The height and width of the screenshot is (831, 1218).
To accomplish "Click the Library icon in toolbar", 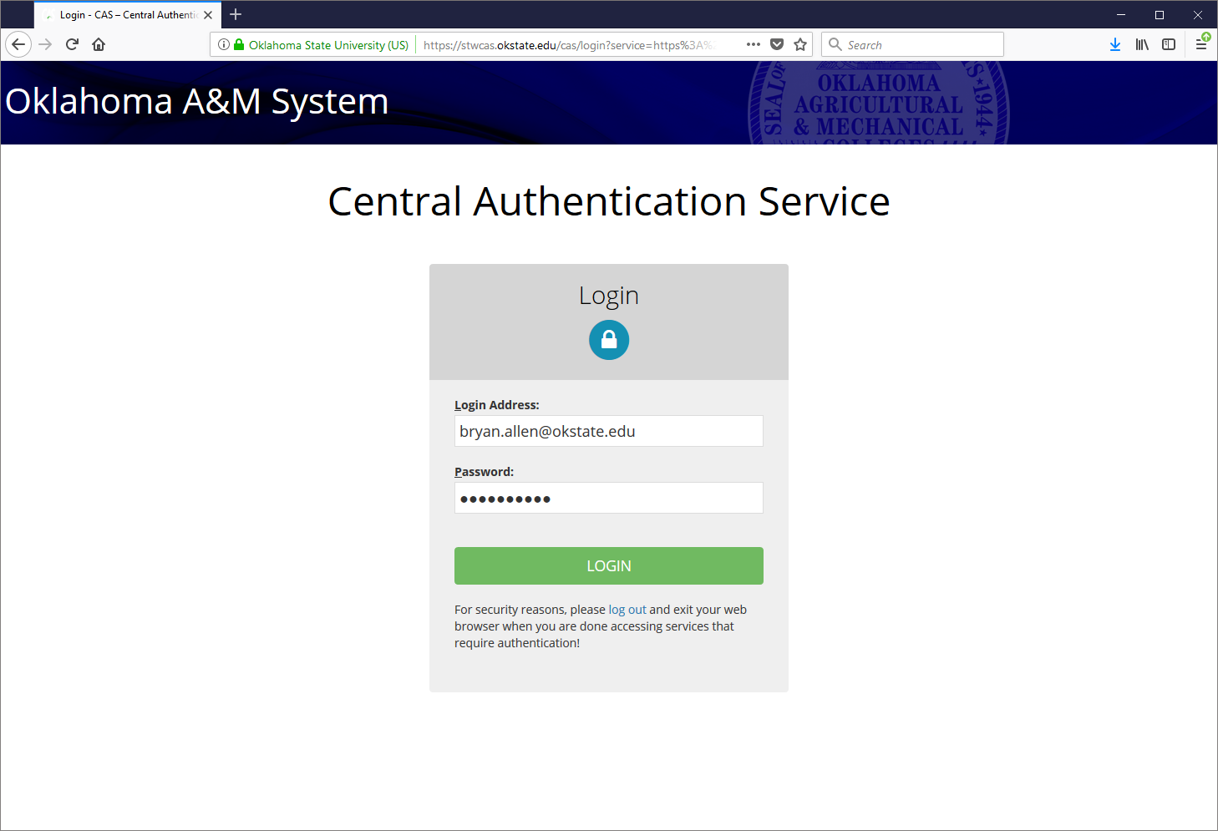I will [x=1142, y=43].
